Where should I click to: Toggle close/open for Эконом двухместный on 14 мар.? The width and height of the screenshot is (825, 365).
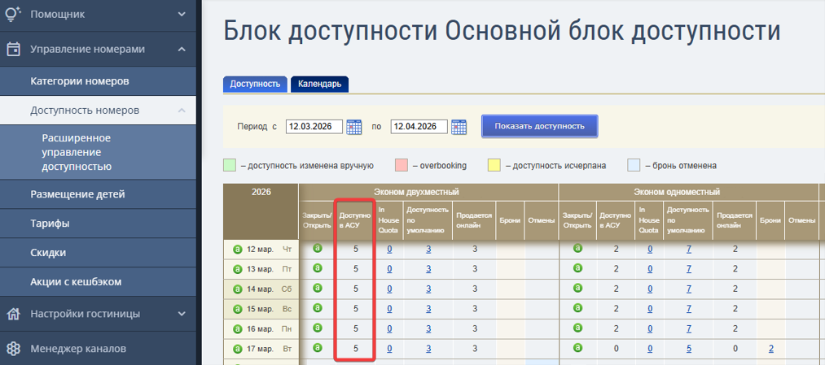click(x=318, y=288)
